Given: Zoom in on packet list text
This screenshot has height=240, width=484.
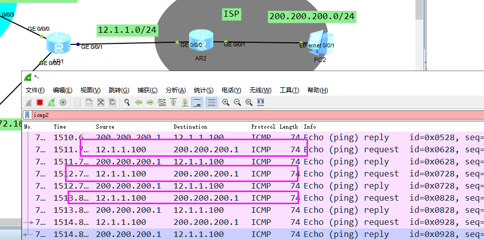Looking at the screenshot, I should [x=226, y=102].
